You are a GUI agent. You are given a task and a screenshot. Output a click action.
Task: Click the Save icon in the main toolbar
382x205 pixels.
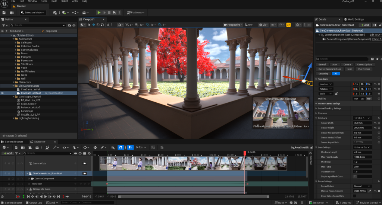click(x=4, y=13)
